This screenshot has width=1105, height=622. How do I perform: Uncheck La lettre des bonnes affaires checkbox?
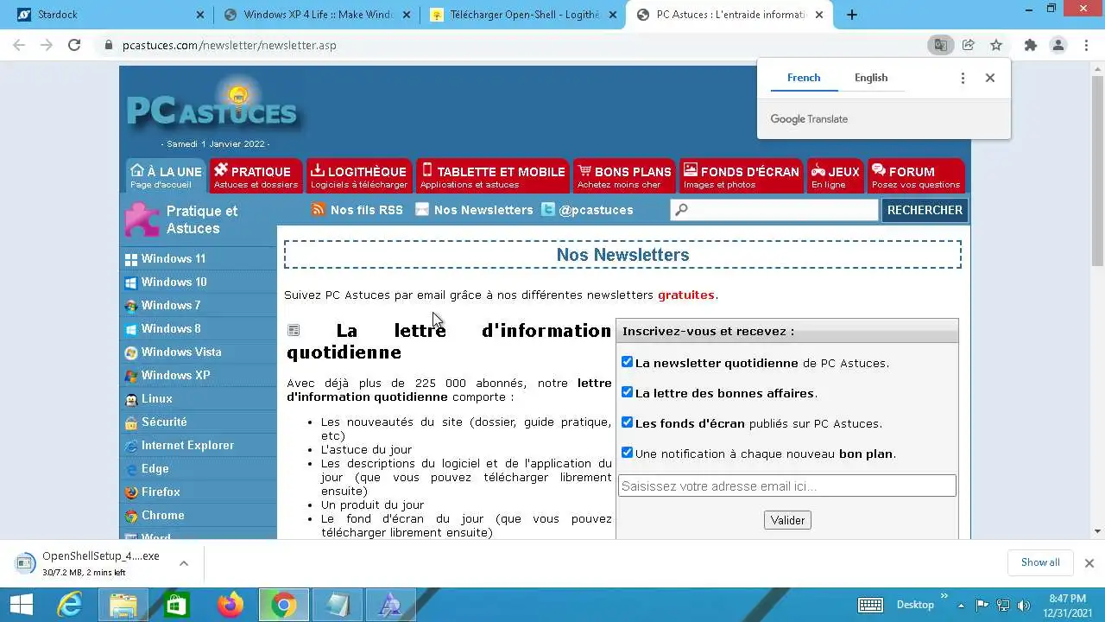(x=627, y=392)
